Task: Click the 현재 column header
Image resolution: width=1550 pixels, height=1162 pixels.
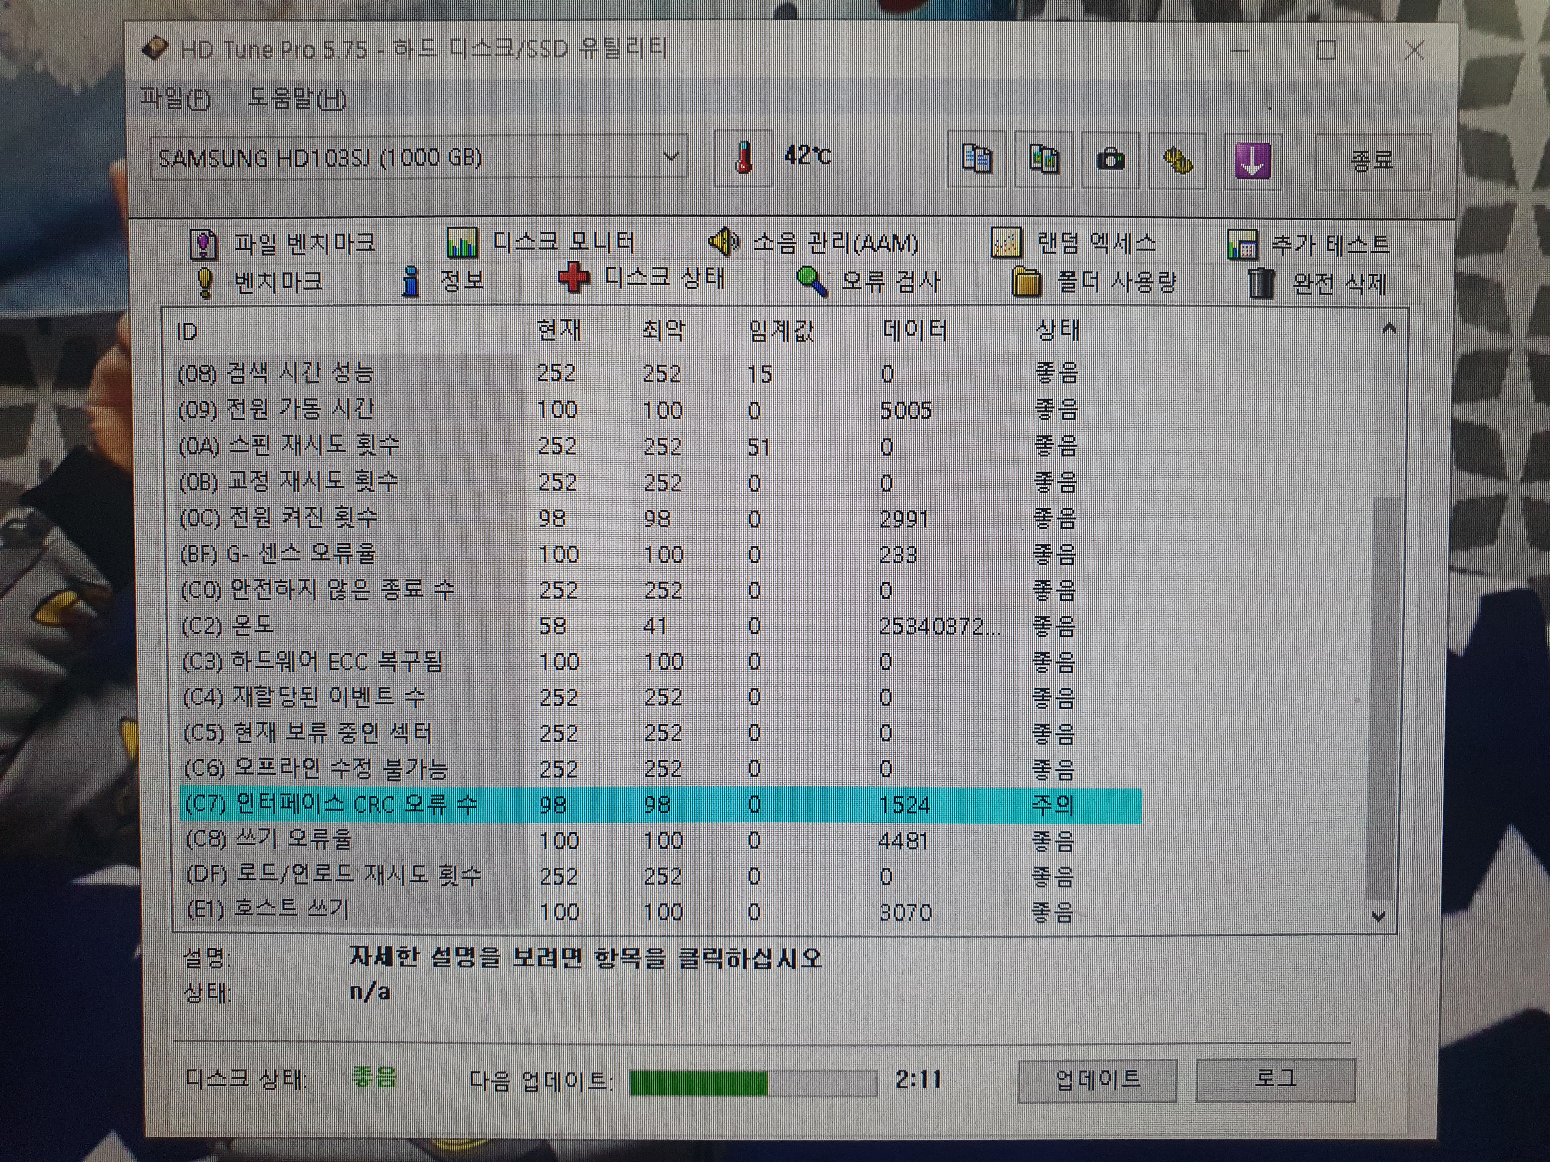Action: point(559,330)
